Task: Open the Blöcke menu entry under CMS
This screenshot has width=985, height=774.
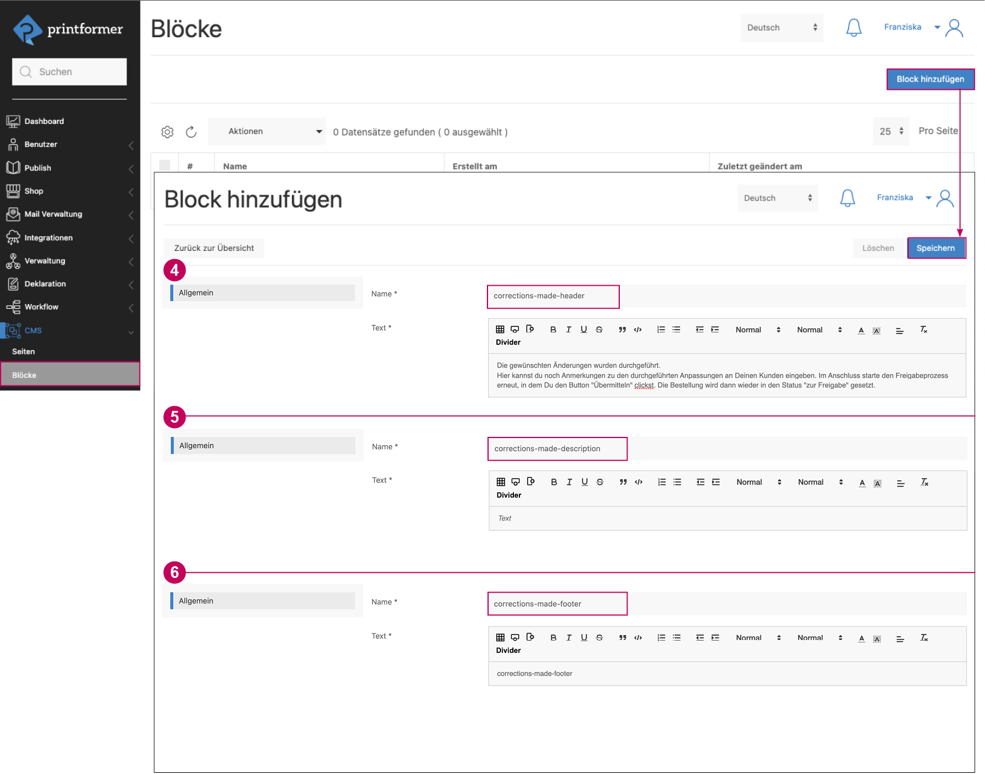Action: (25, 374)
